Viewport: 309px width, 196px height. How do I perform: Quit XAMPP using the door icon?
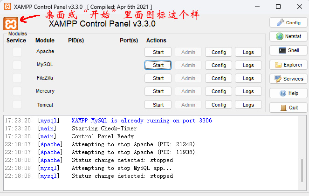[x=288, y=108]
